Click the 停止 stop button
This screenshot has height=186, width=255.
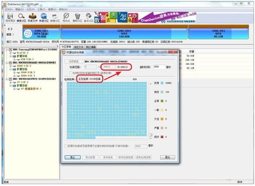(x=73, y=157)
